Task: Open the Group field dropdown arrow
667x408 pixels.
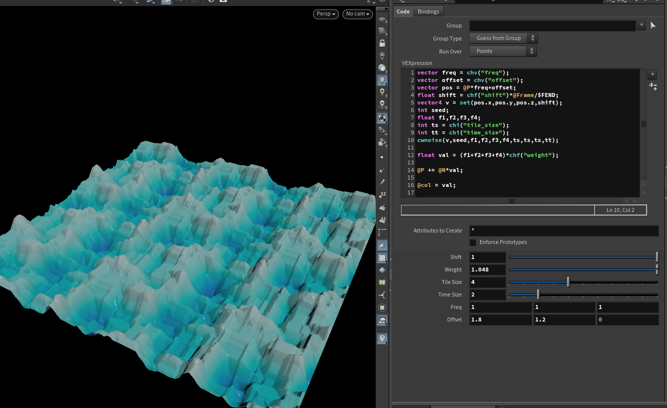Action: point(642,25)
